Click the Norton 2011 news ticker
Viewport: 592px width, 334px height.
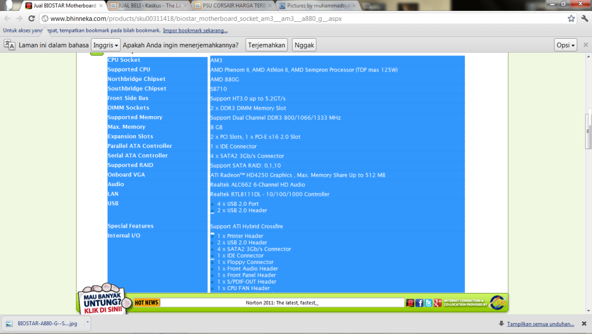282,303
